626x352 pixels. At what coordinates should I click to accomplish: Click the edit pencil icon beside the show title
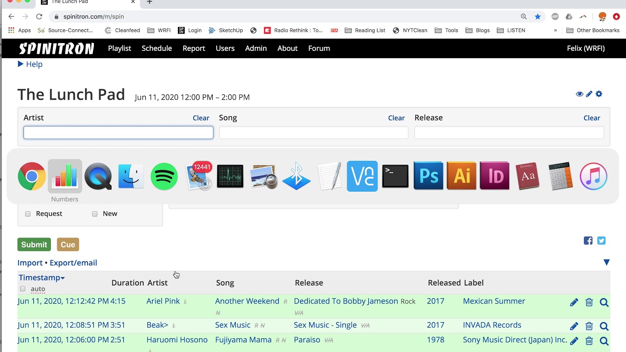(589, 94)
